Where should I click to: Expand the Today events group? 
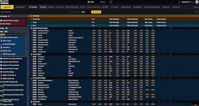click(29, 23)
